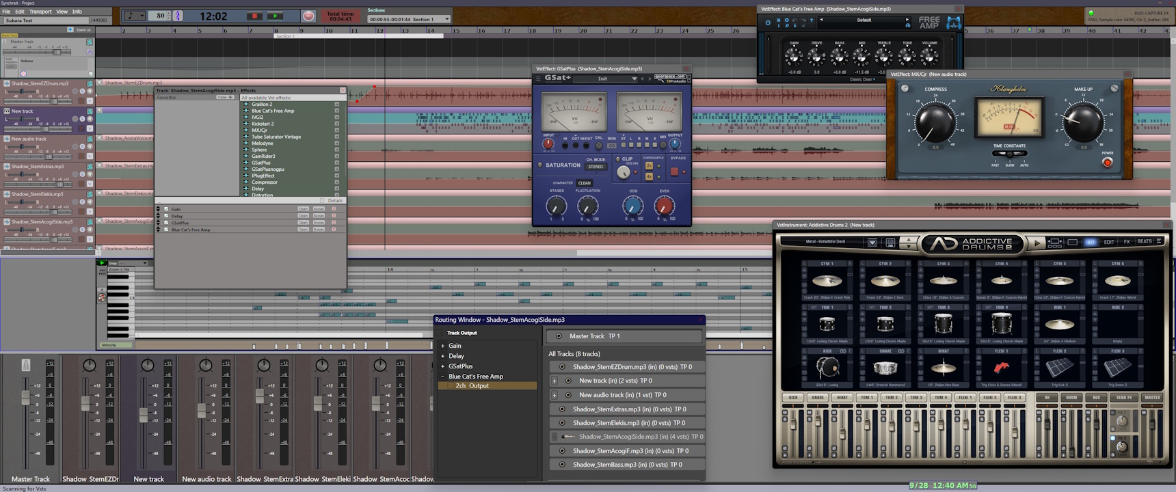Add Melodyne effect using its plus icon
Viewport: 1176px width, 492px height.
click(336, 143)
